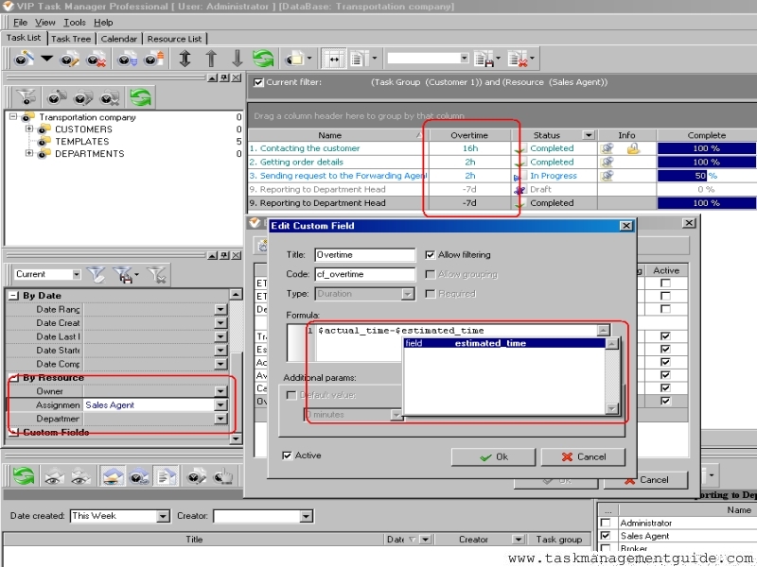Uncheck the Active checkbox in Edit Custom Field
This screenshot has width=757, height=567.
tap(287, 455)
